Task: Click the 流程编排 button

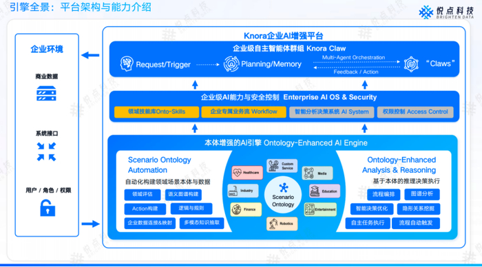Action: tap(384, 194)
